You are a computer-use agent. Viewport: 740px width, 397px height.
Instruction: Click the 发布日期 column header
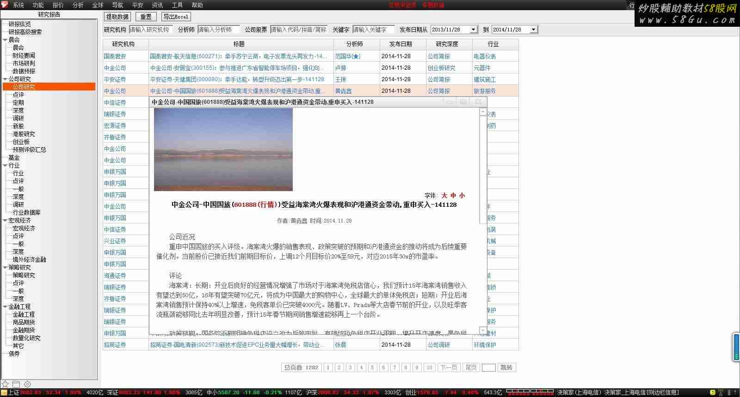[x=403, y=44]
